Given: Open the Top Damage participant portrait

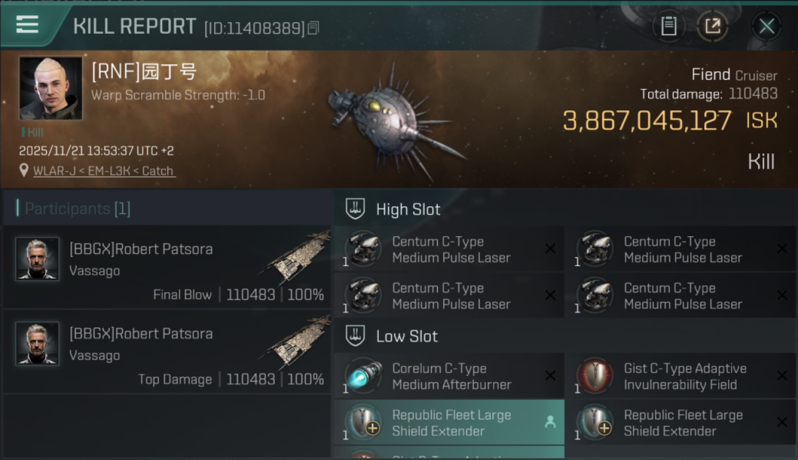Looking at the screenshot, I should pos(37,343).
